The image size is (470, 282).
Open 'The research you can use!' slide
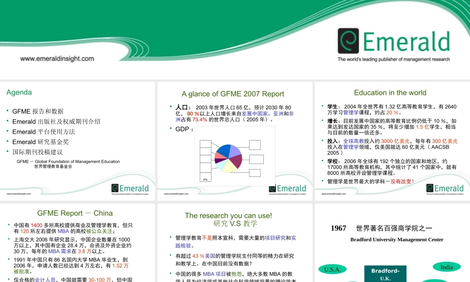pos(235,243)
